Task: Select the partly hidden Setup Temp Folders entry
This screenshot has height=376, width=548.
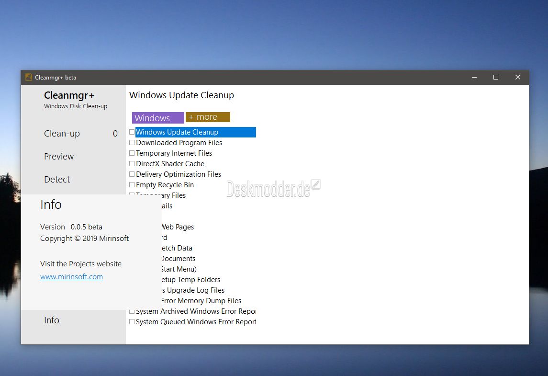Action: [191, 280]
